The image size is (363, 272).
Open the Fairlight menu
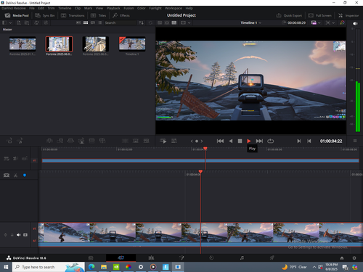click(155, 8)
